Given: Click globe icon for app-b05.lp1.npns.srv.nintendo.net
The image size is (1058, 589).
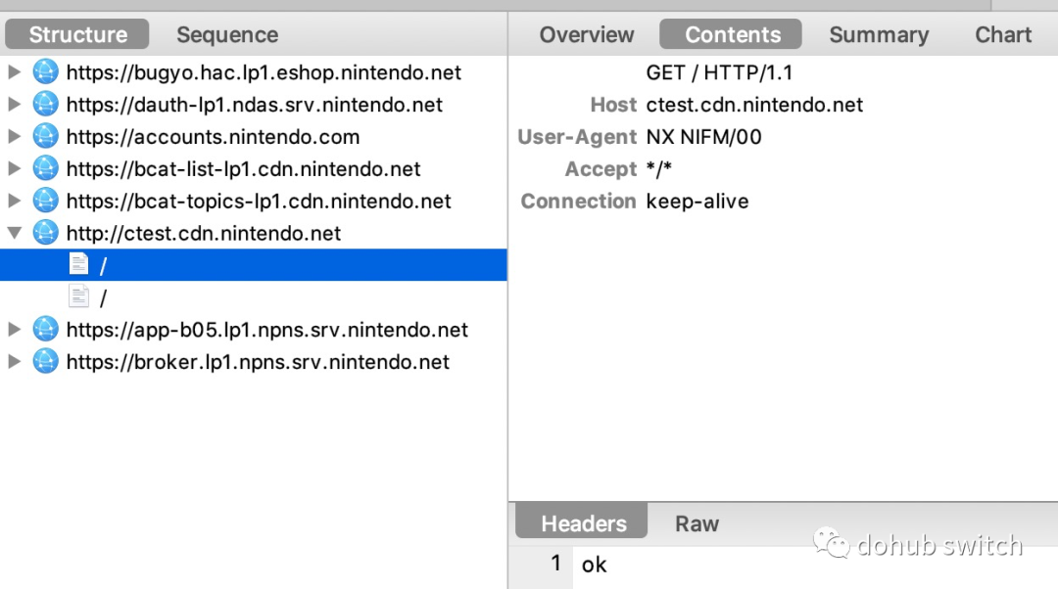Looking at the screenshot, I should pyautogui.click(x=45, y=330).
